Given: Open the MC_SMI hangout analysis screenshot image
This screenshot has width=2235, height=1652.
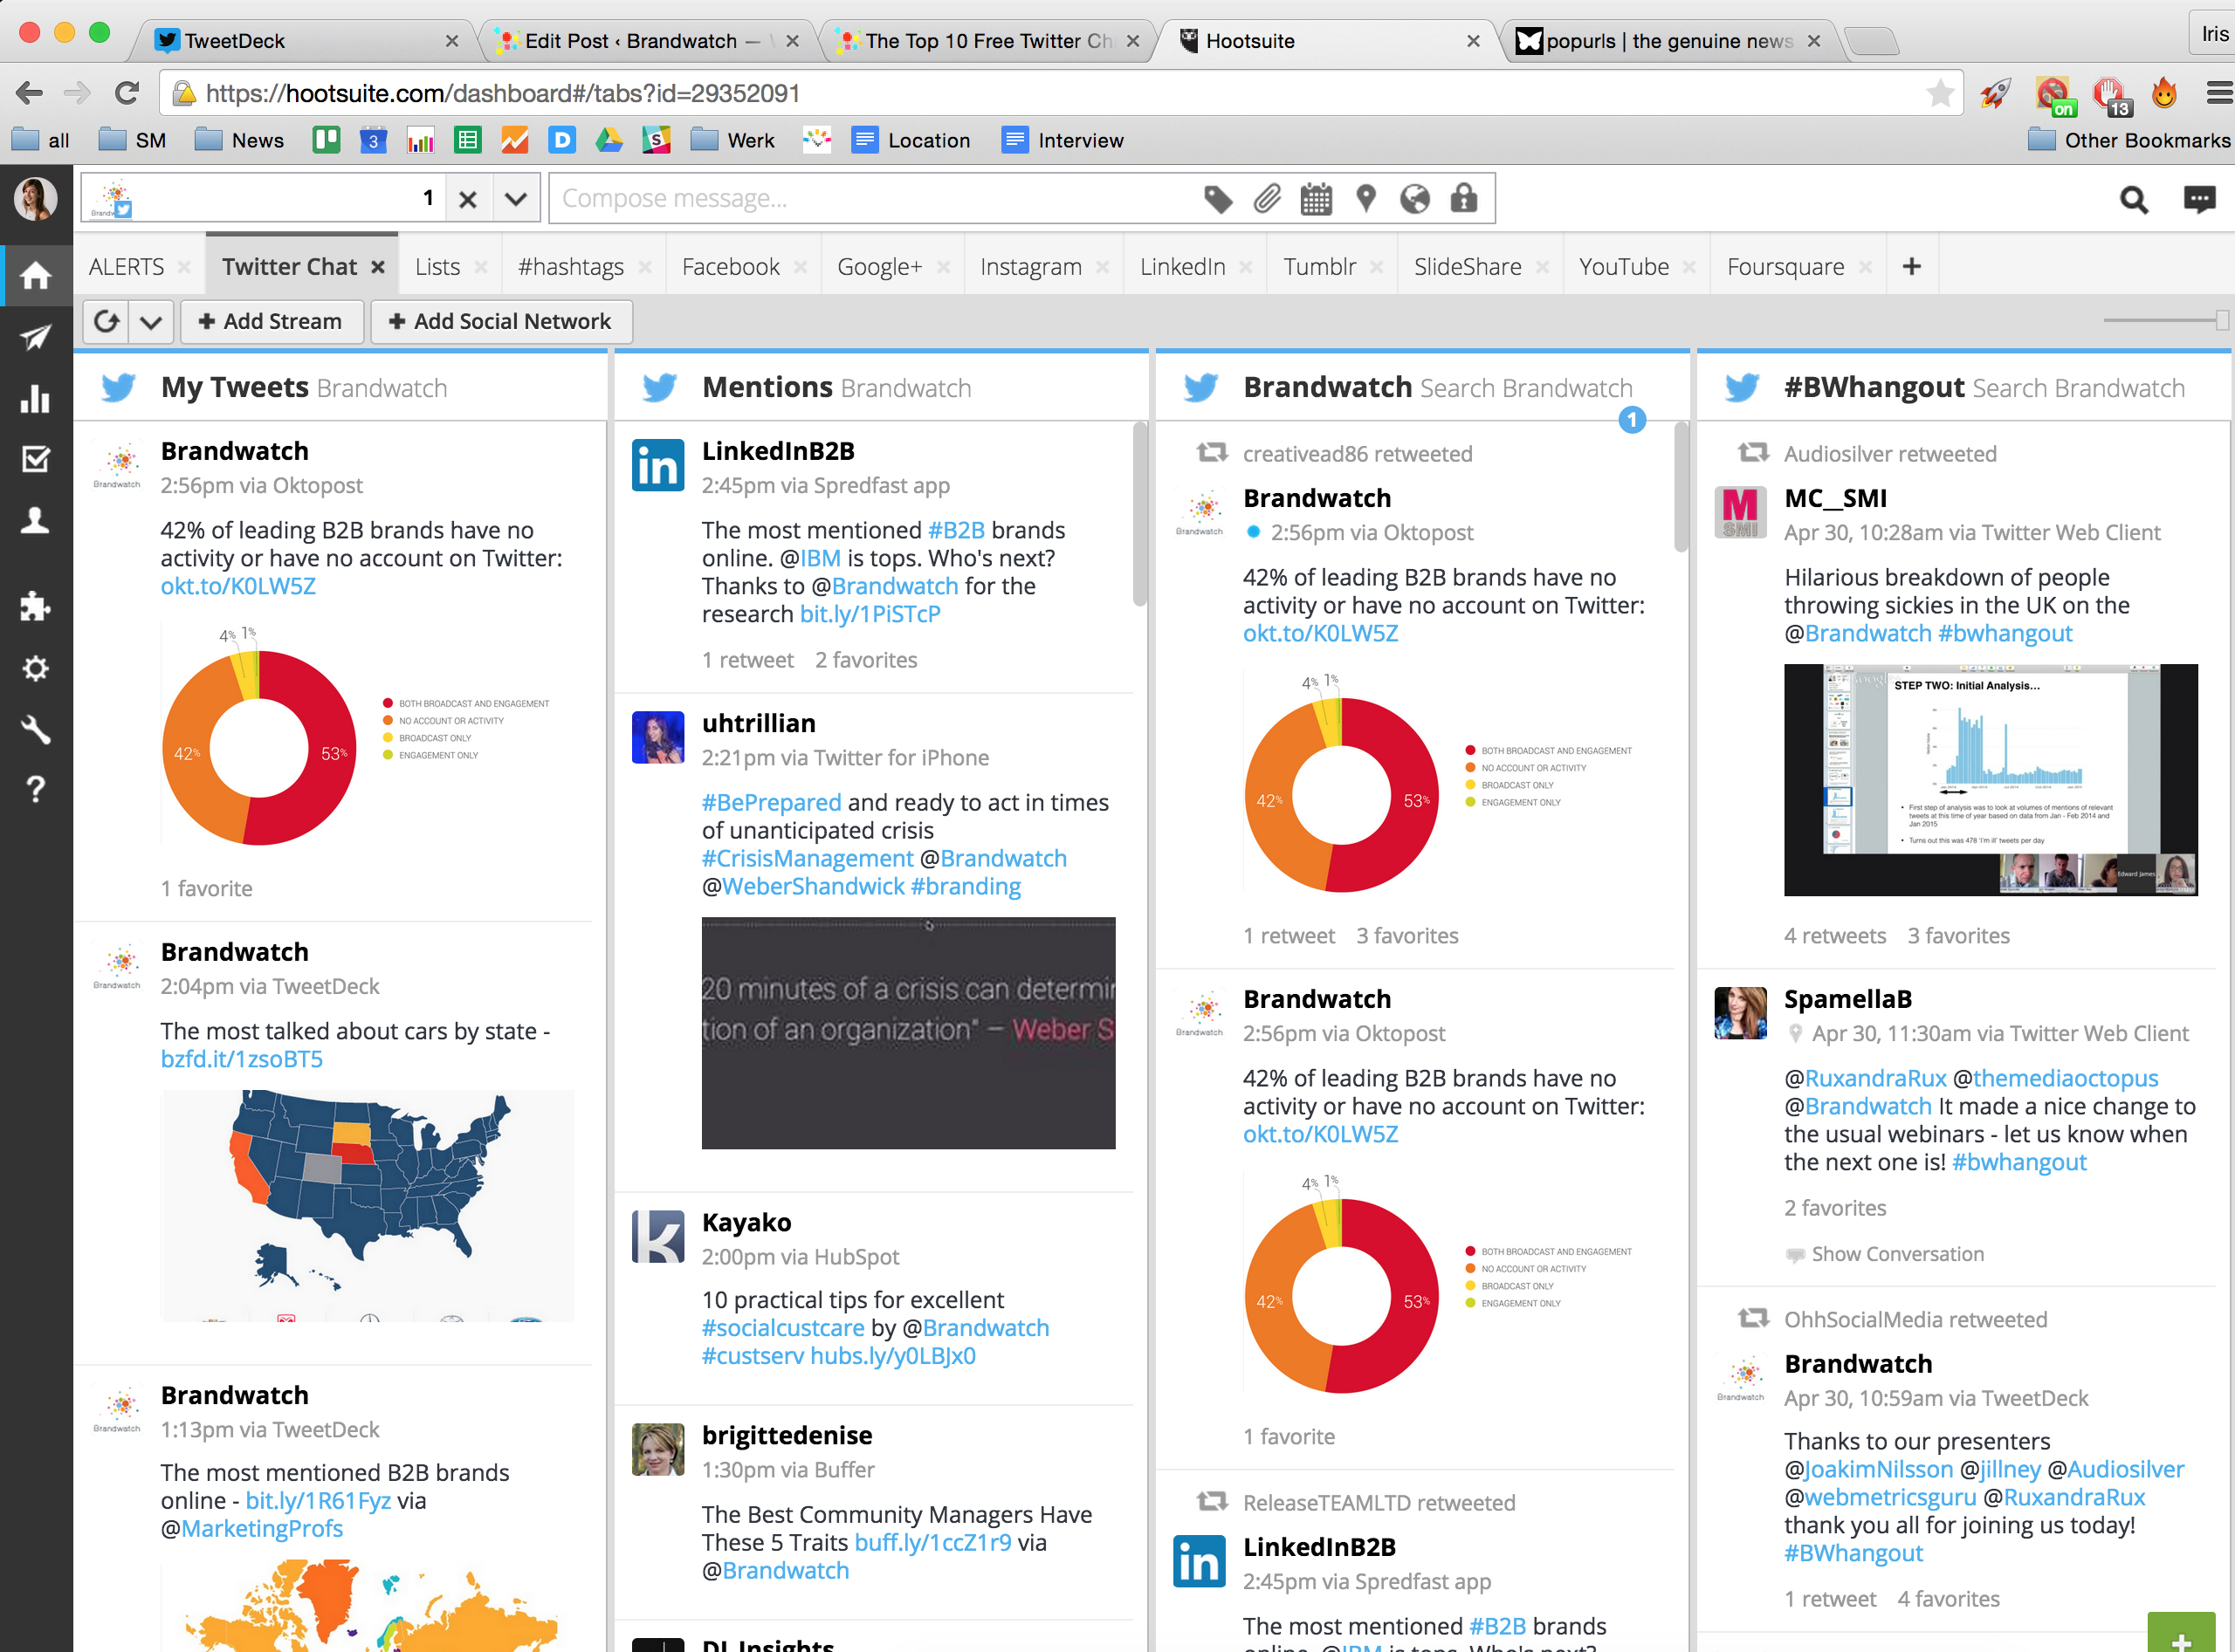Looking at the screenshot, I should coord(1991,780).
